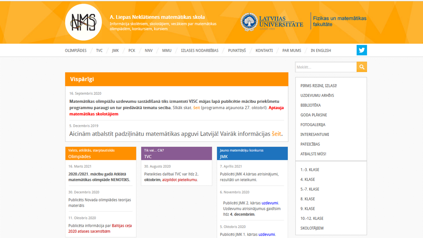Open IZLASES NODARBĪBAS menu item

tap(200, 51)
